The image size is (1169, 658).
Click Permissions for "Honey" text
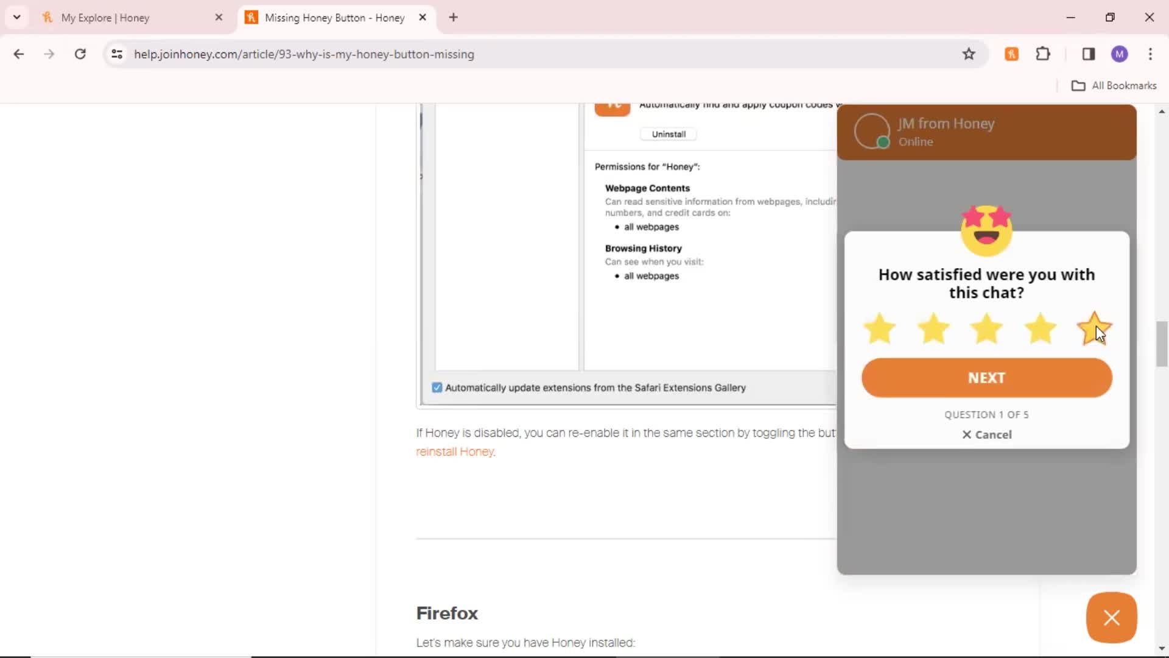[x=647, y=167]
